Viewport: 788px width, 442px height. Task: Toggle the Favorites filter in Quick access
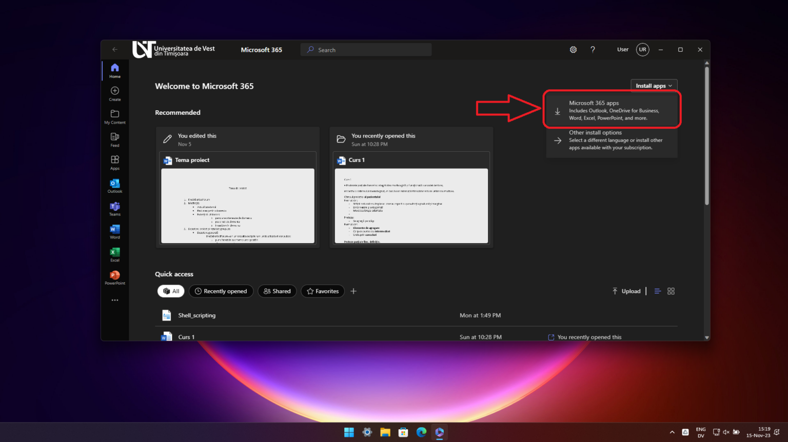coord(322,291)
